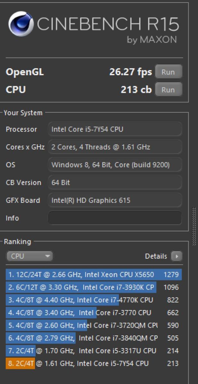Open the CPU ranking dropdown
Viewport: 198px width, 384px height.
pyautogui.click(x=29, y=256)
